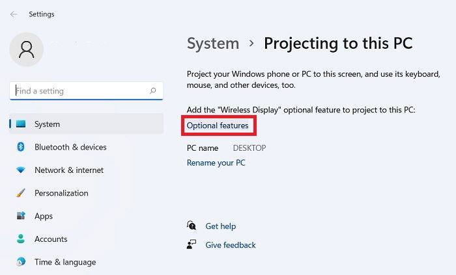The width and height of the screenshot is (456, 275).
Task: Click the Accounts person icon
Action: coord(21,239)
